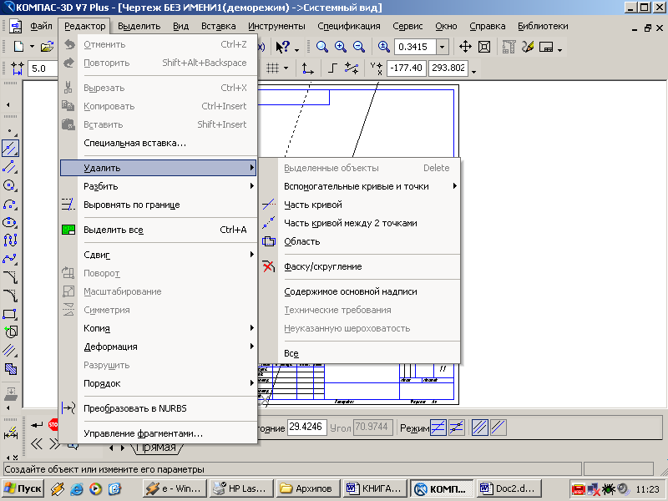Open the Файл menu
The image size is (668, 501).
point(41,26)
